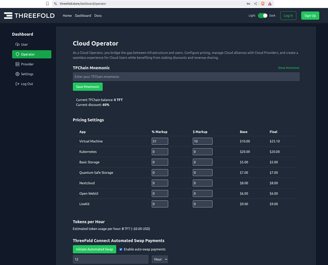Go to Home in the top navigation
Screen dimensions: 328x265
(x=67, y=15)
